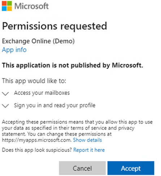Click Does this app look suspicious text

[37, 150]
